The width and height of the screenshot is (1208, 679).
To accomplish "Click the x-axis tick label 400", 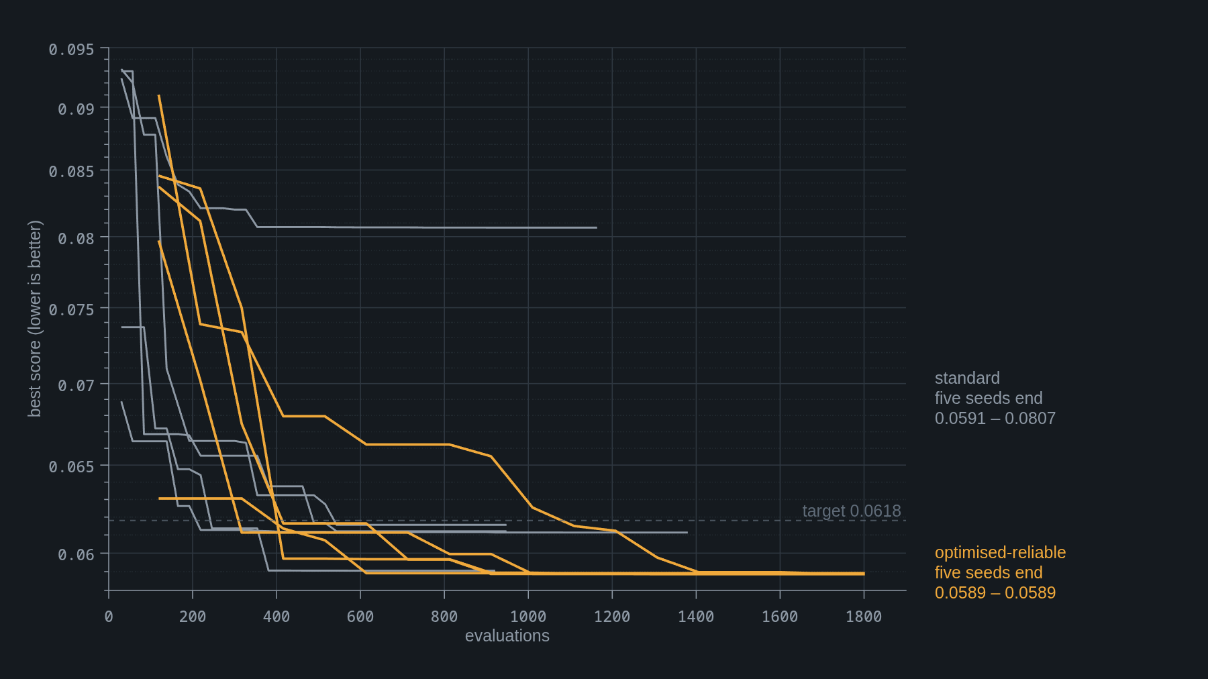I will (x=276, y=616).
